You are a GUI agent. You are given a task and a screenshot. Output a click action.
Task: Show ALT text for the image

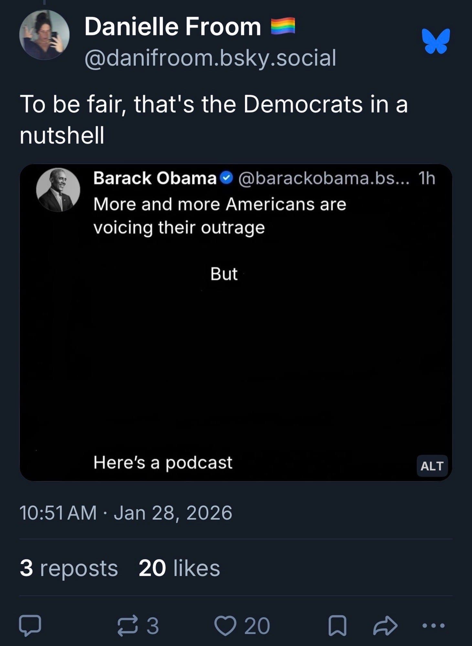432,466
